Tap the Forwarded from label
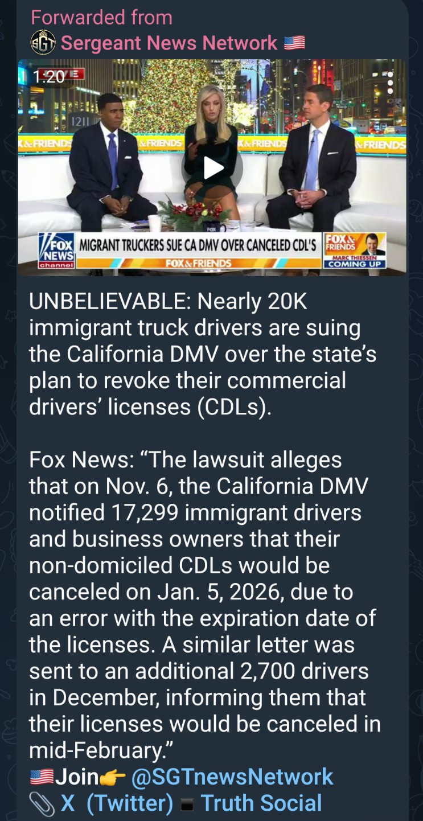Screen dimensions: 423x821 [x=101, y=17]
